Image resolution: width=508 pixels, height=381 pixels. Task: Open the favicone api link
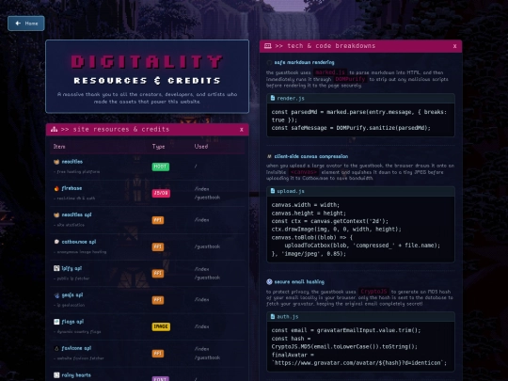[76, 348]
